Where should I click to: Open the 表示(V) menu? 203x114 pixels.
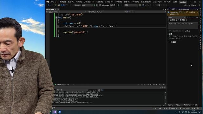click(71, 2)
